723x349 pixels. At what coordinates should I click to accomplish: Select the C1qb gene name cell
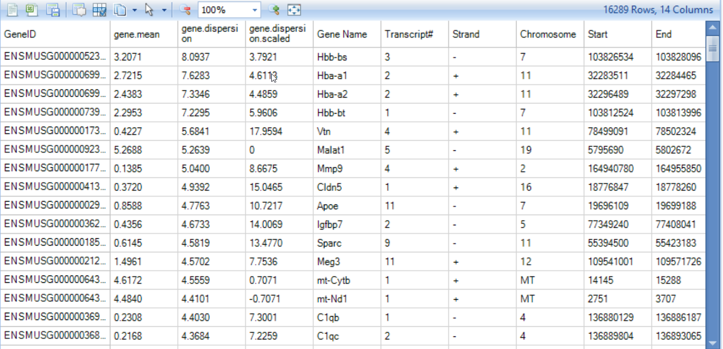[347, 318]
